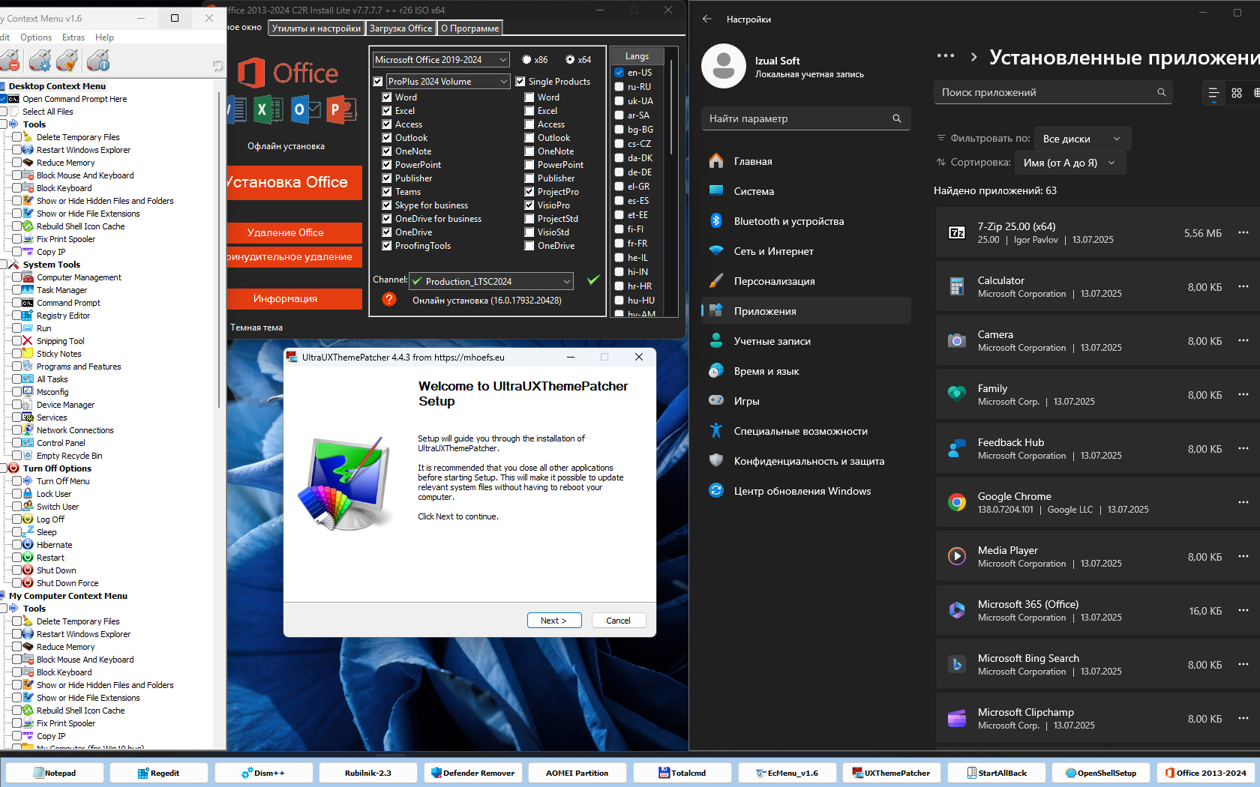Click the Google Chrome icon in apps list
The height and width of the screenshot is (787, 1260).
(x=957, y=502)
